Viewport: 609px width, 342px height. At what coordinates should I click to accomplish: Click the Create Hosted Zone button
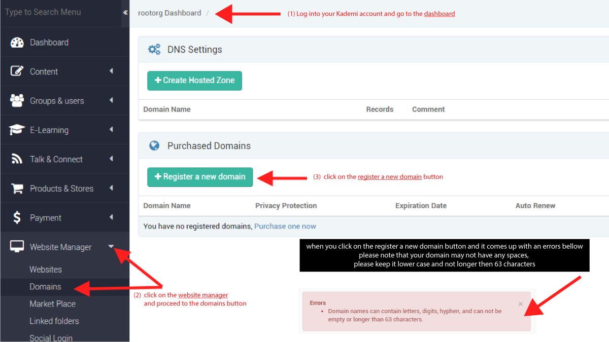(x=194, y=81)
